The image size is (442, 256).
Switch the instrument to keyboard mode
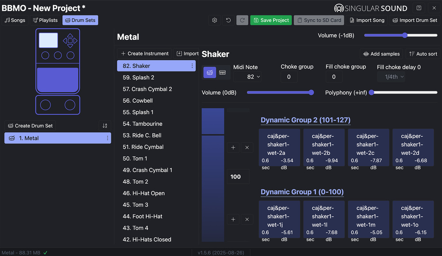222,72
